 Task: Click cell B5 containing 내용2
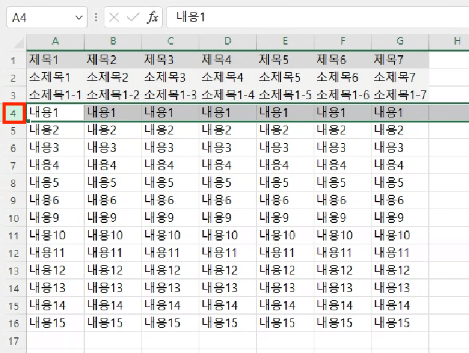(x=113, y=130)
